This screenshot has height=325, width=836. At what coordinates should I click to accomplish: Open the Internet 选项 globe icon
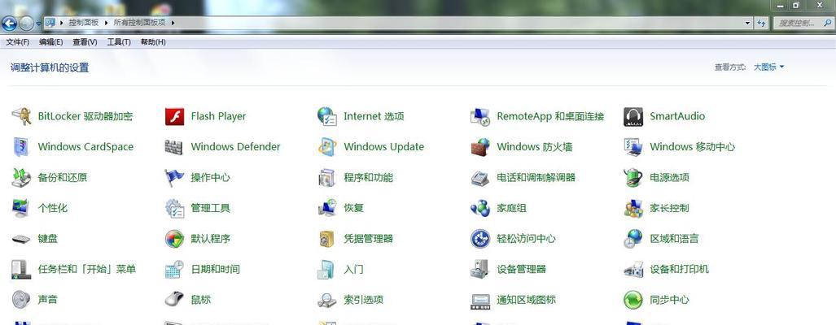(327, 116)
